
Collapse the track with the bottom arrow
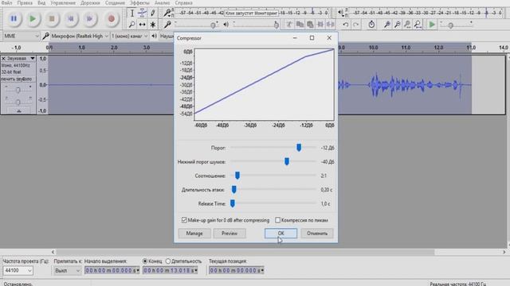[18, 111]
